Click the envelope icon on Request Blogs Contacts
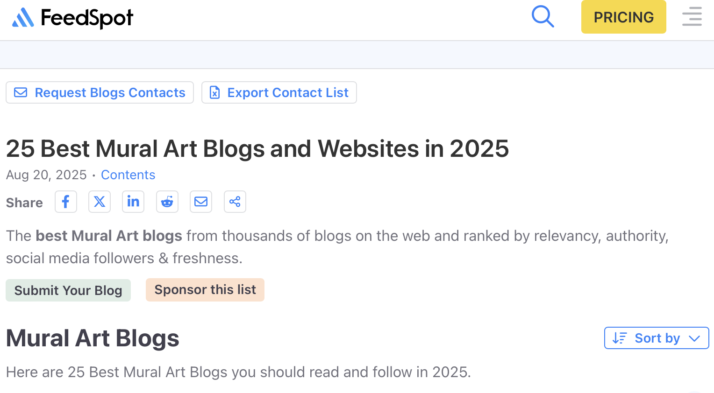 pyautogui.click(x=21, y=92)
